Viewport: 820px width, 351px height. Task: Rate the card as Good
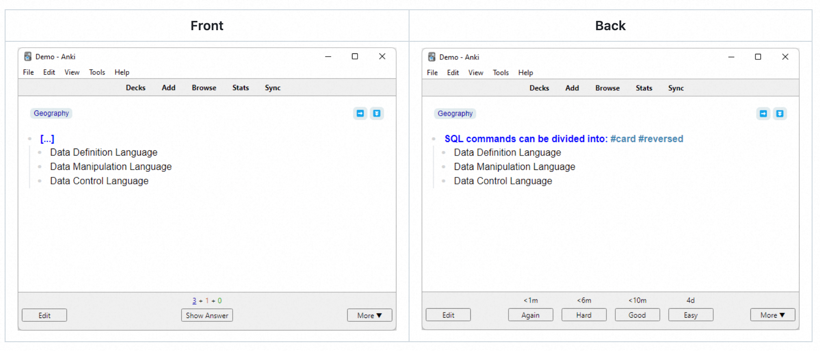pos(637,315)
